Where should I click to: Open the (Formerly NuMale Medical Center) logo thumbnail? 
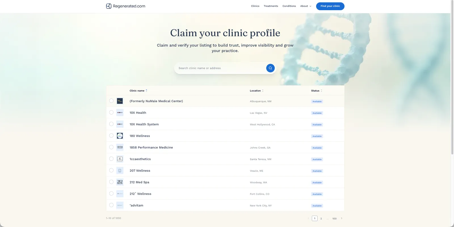coord(120,101)
